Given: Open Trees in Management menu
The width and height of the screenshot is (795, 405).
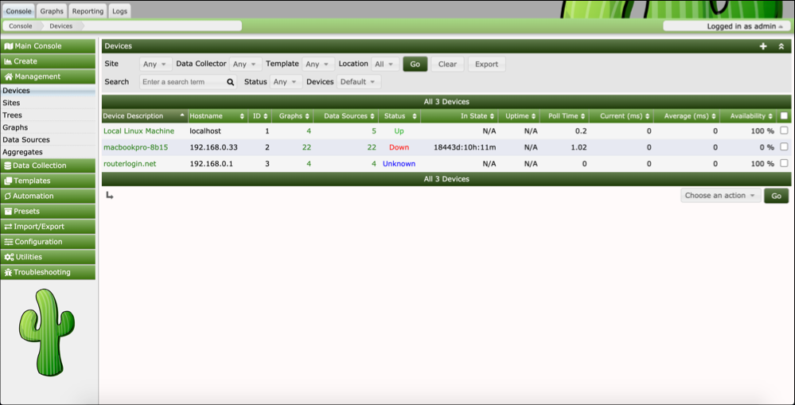Looking at the screenshot, I should [48, 115].
